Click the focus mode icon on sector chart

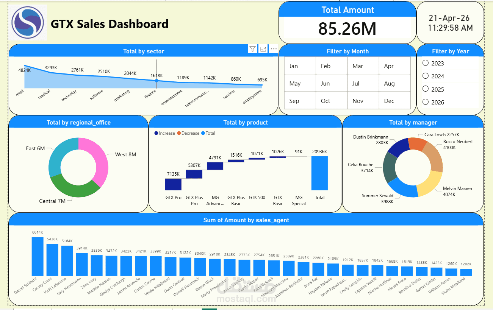tap(263, 49)
